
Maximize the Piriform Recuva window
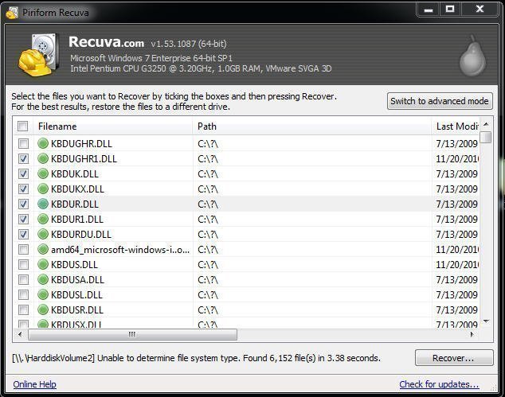(x=450, y=10)
